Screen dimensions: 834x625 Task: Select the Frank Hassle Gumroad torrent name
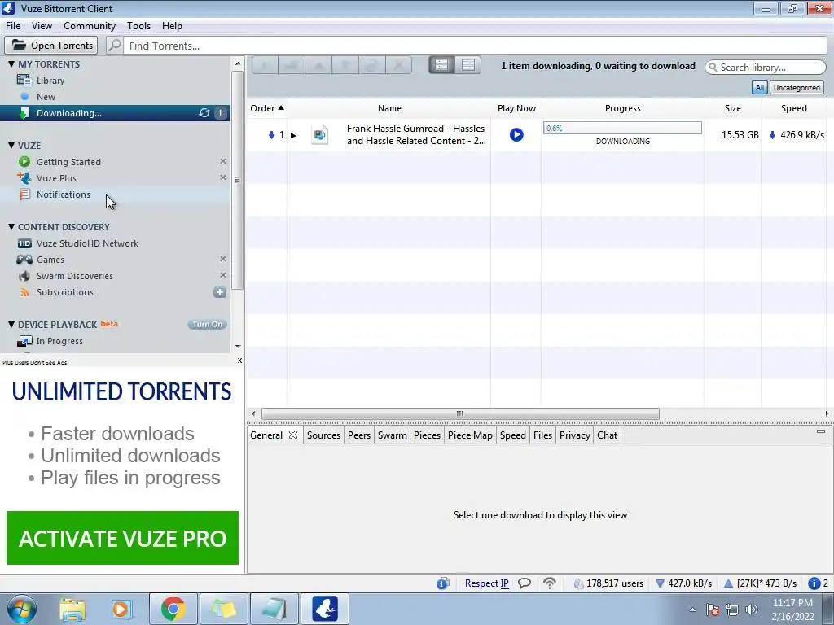click(416, 134)
